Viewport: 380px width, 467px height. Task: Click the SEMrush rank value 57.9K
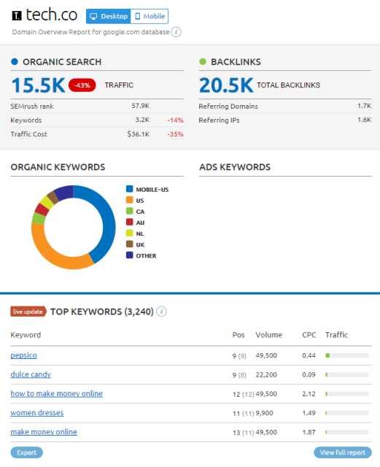pyautogui.click(x=141, y=106)
